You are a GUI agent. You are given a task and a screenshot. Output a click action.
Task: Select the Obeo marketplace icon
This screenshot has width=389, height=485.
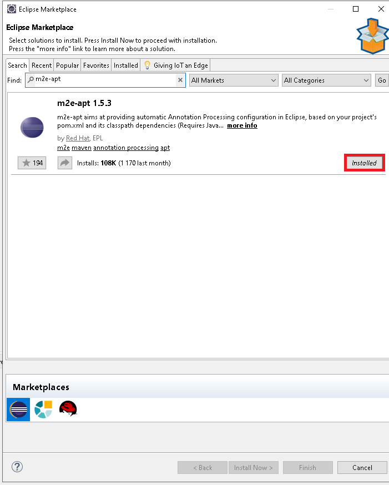[x=43, y=410]
